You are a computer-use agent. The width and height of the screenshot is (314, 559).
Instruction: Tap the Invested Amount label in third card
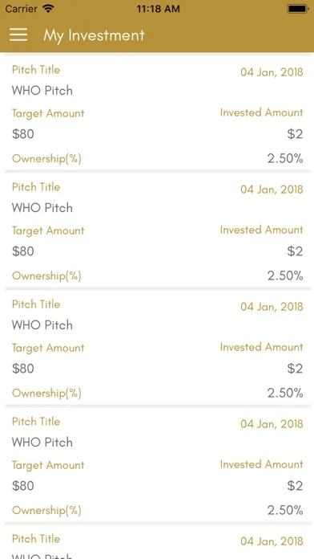point(262,347)
